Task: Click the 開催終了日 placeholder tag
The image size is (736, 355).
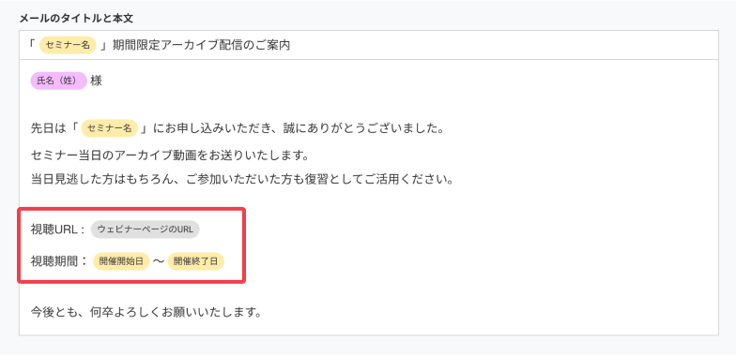Action: click(x=195, y=261)
